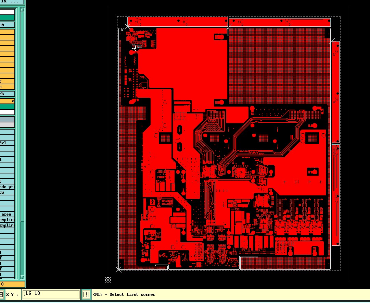Select the palette item reading 'ode-pt'

7,187
